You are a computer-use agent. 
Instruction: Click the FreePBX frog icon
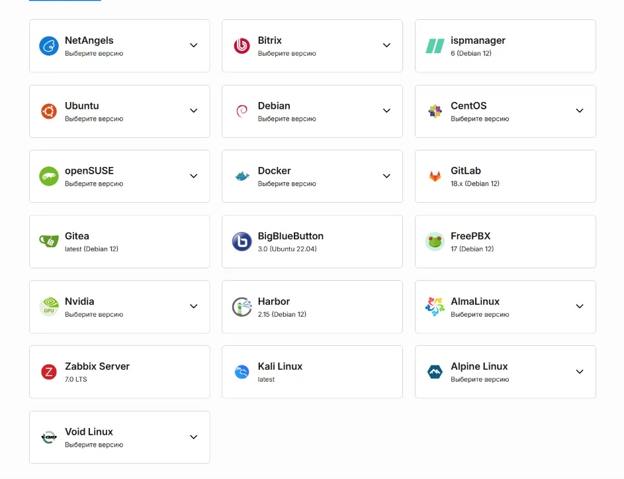point(435,242)
